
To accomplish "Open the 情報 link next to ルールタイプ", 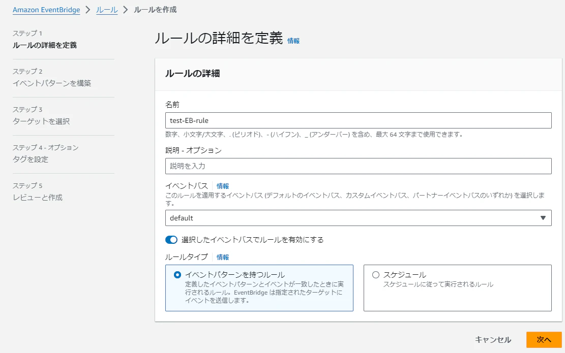I will tap(222, 258).
